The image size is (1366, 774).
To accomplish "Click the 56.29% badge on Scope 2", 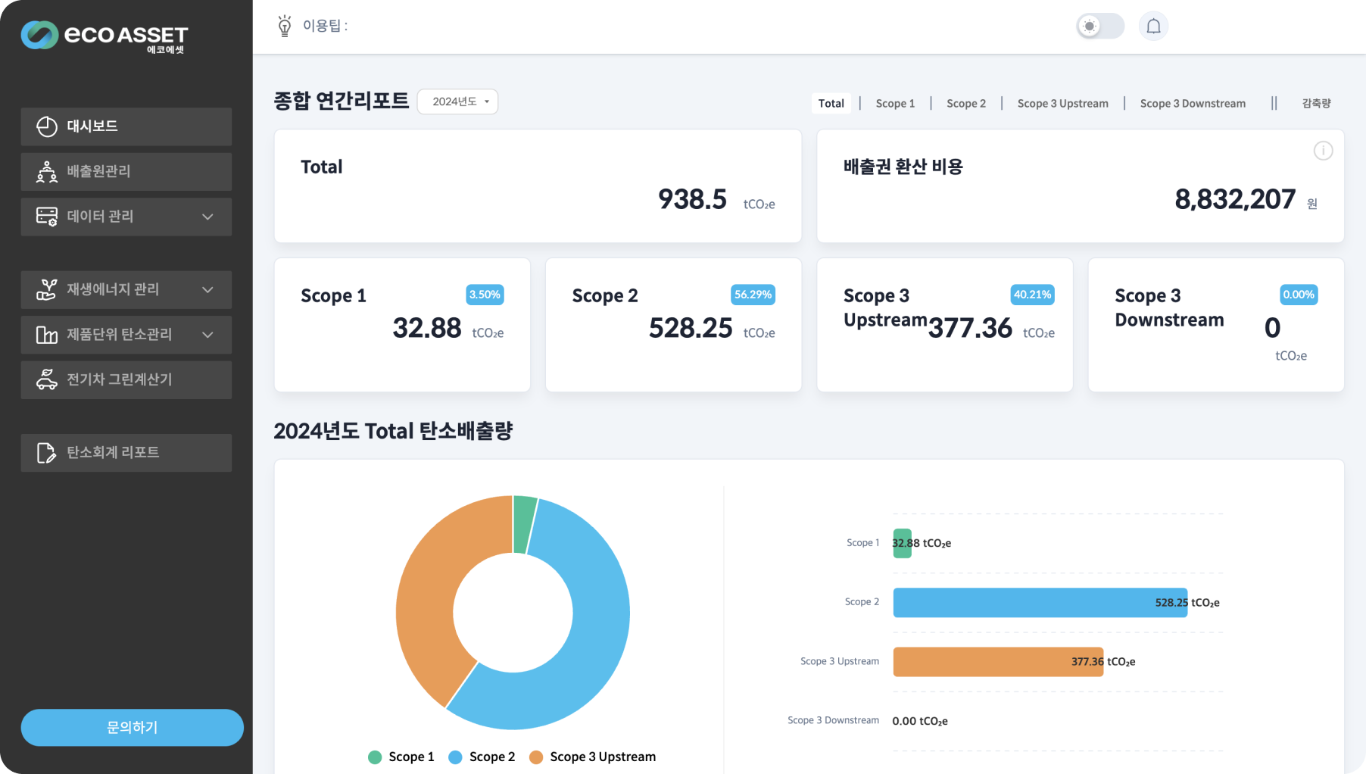I will click(753, 295).
